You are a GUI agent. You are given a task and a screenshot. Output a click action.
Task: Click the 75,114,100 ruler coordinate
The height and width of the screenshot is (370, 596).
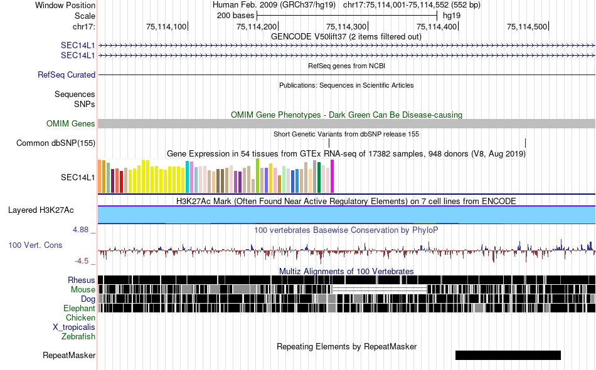point(166,26)
